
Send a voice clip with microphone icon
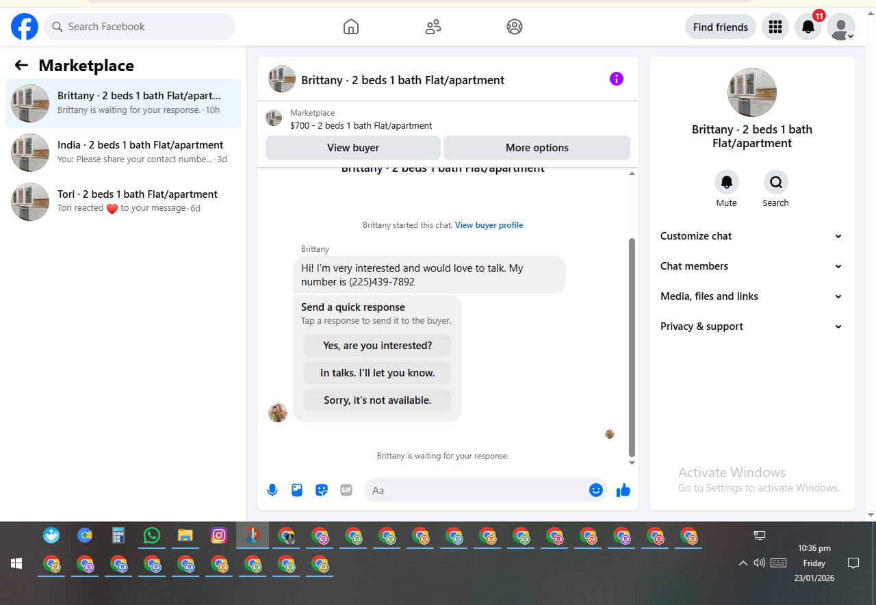(272, 490)
